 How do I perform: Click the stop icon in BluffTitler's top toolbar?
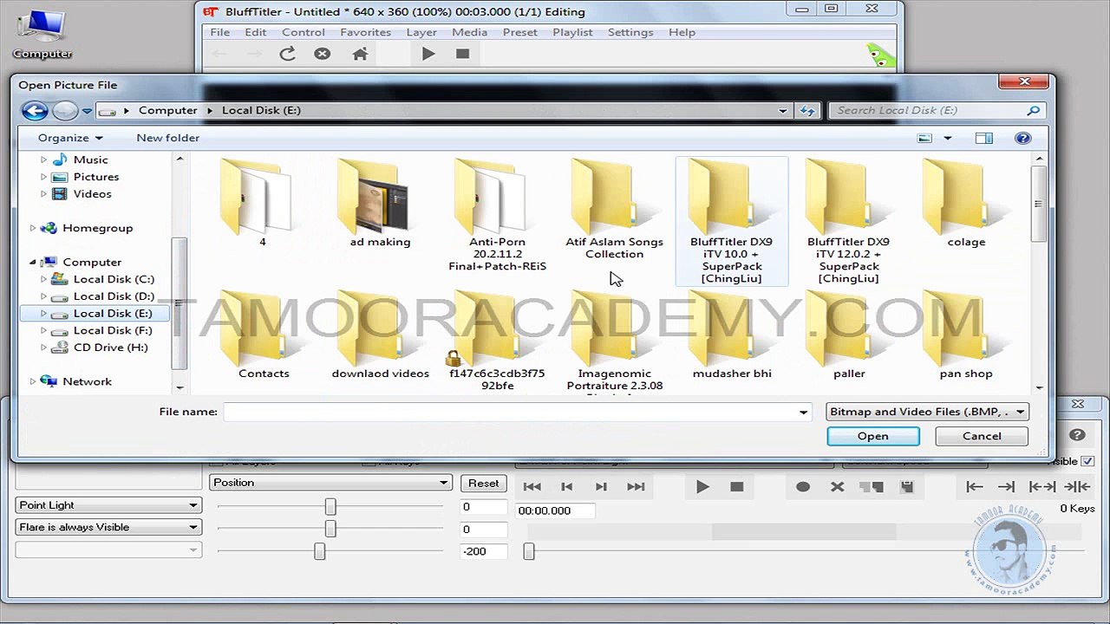point(462,54)
